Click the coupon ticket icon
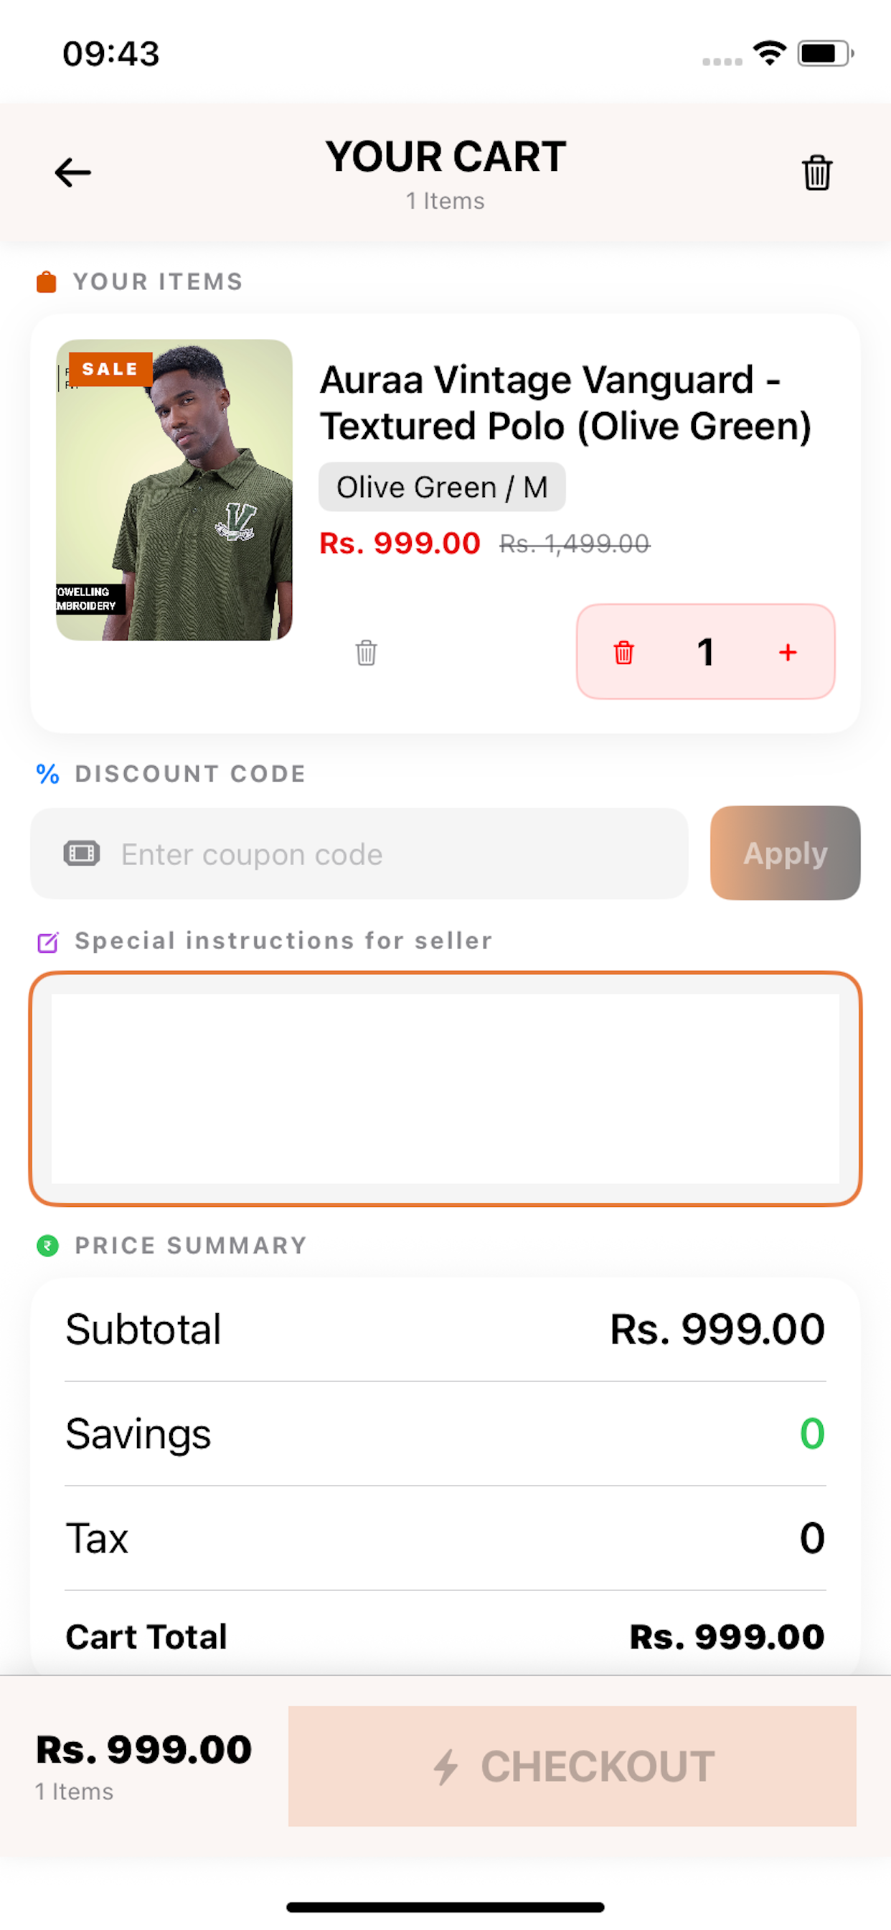The height and width of the screenshot is (1930, 891). [x=82, y=854]
